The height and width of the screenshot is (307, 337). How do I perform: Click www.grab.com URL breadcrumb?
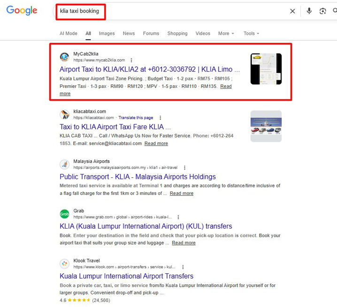click(x=123, y=217)
